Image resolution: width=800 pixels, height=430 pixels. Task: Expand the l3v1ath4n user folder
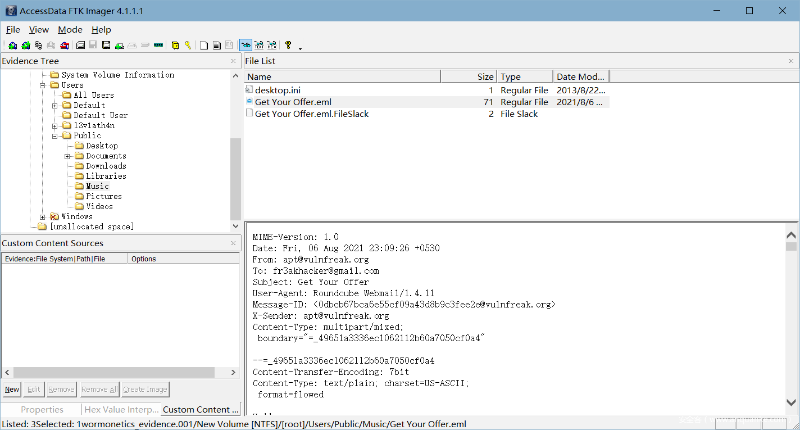click(x=55, y=126)
